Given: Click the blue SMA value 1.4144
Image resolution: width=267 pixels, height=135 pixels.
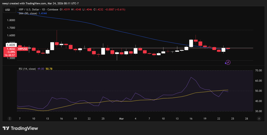Looking at the screenshot, I should [x=43, y=13].
